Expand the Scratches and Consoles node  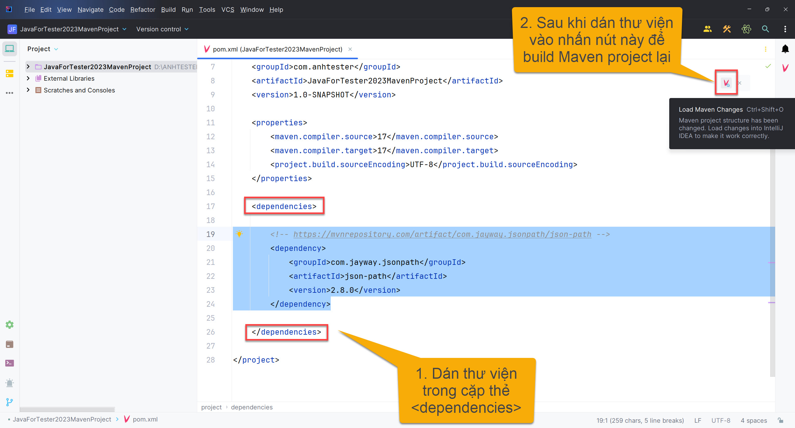point(28,90)
